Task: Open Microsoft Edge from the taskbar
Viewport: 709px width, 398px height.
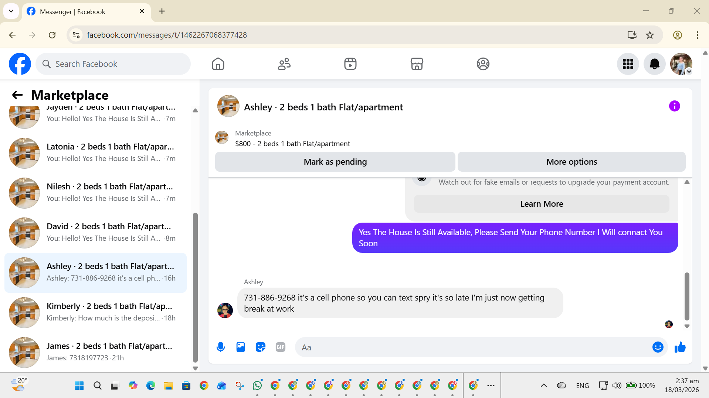Action: click(x=150, y=386)
